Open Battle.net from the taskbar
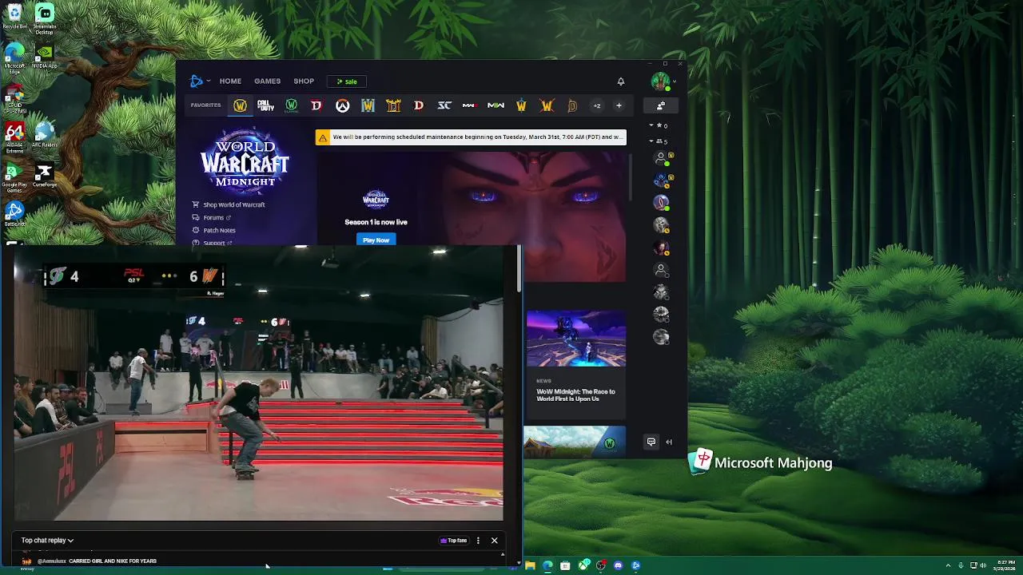The image size is (1023, 575). 635,565
